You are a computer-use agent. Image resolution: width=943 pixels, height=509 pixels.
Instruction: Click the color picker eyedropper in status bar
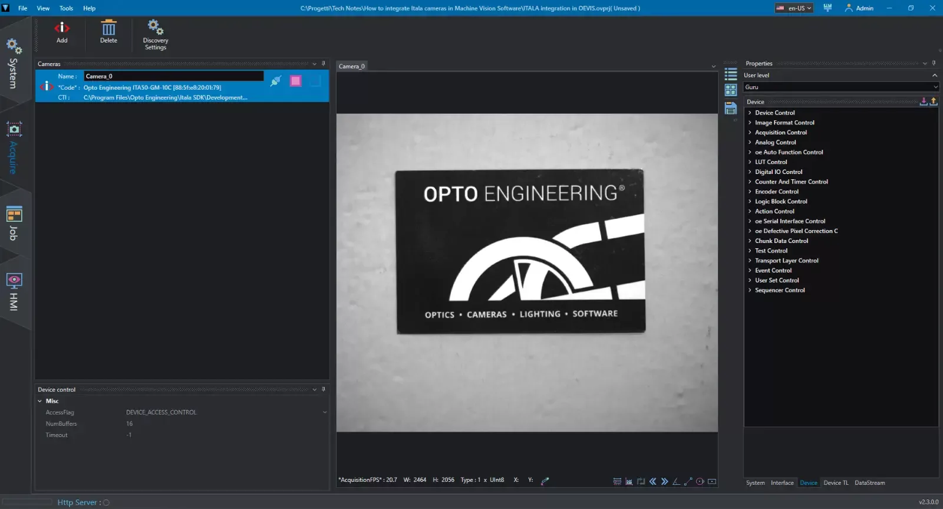(545, 481)
